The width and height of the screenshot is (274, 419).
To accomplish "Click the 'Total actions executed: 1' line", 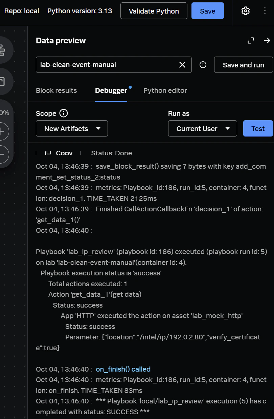I will tap(88, 284).
